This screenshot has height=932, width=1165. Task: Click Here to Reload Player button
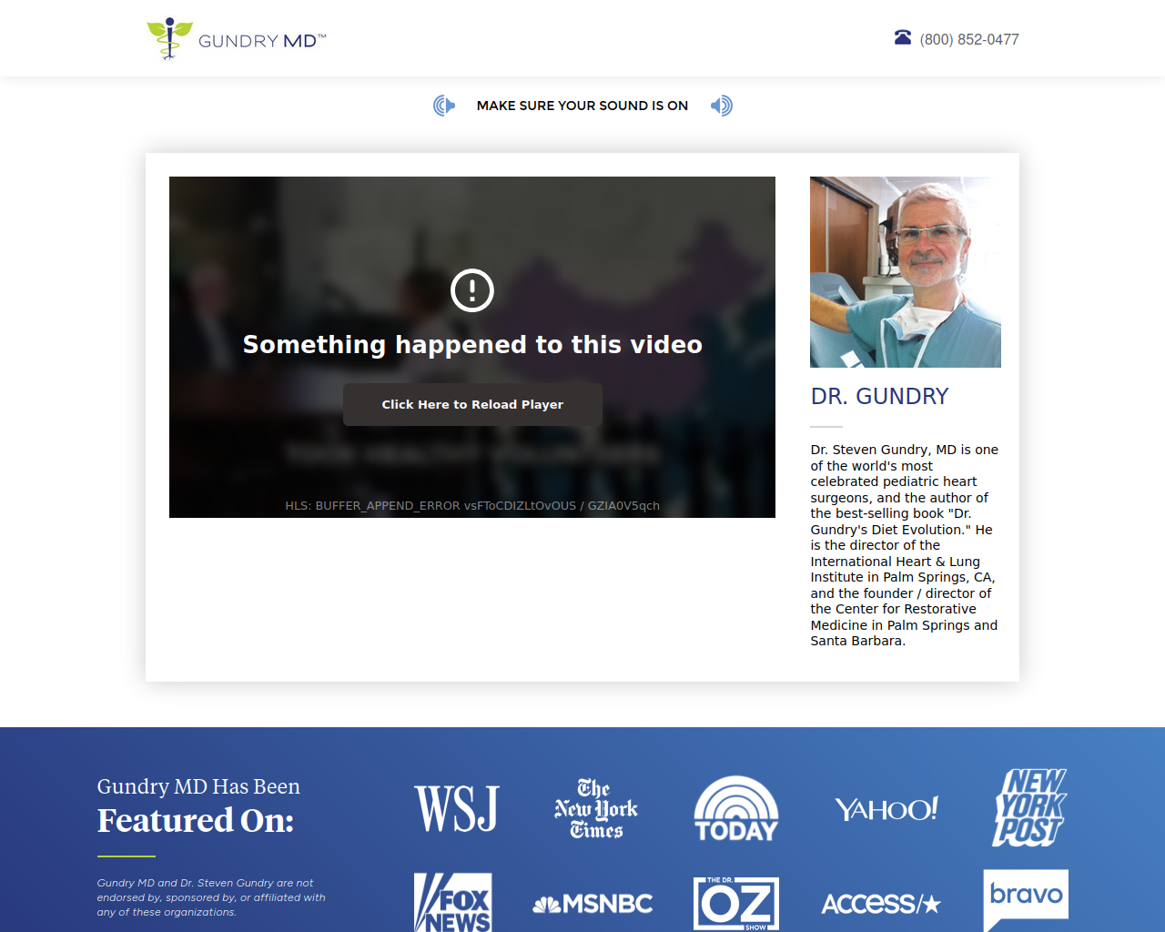472,404
